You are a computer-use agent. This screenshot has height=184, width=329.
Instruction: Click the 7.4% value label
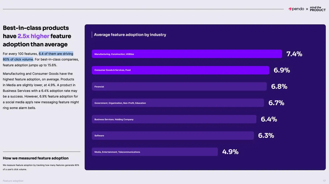(x=294, y=54)
